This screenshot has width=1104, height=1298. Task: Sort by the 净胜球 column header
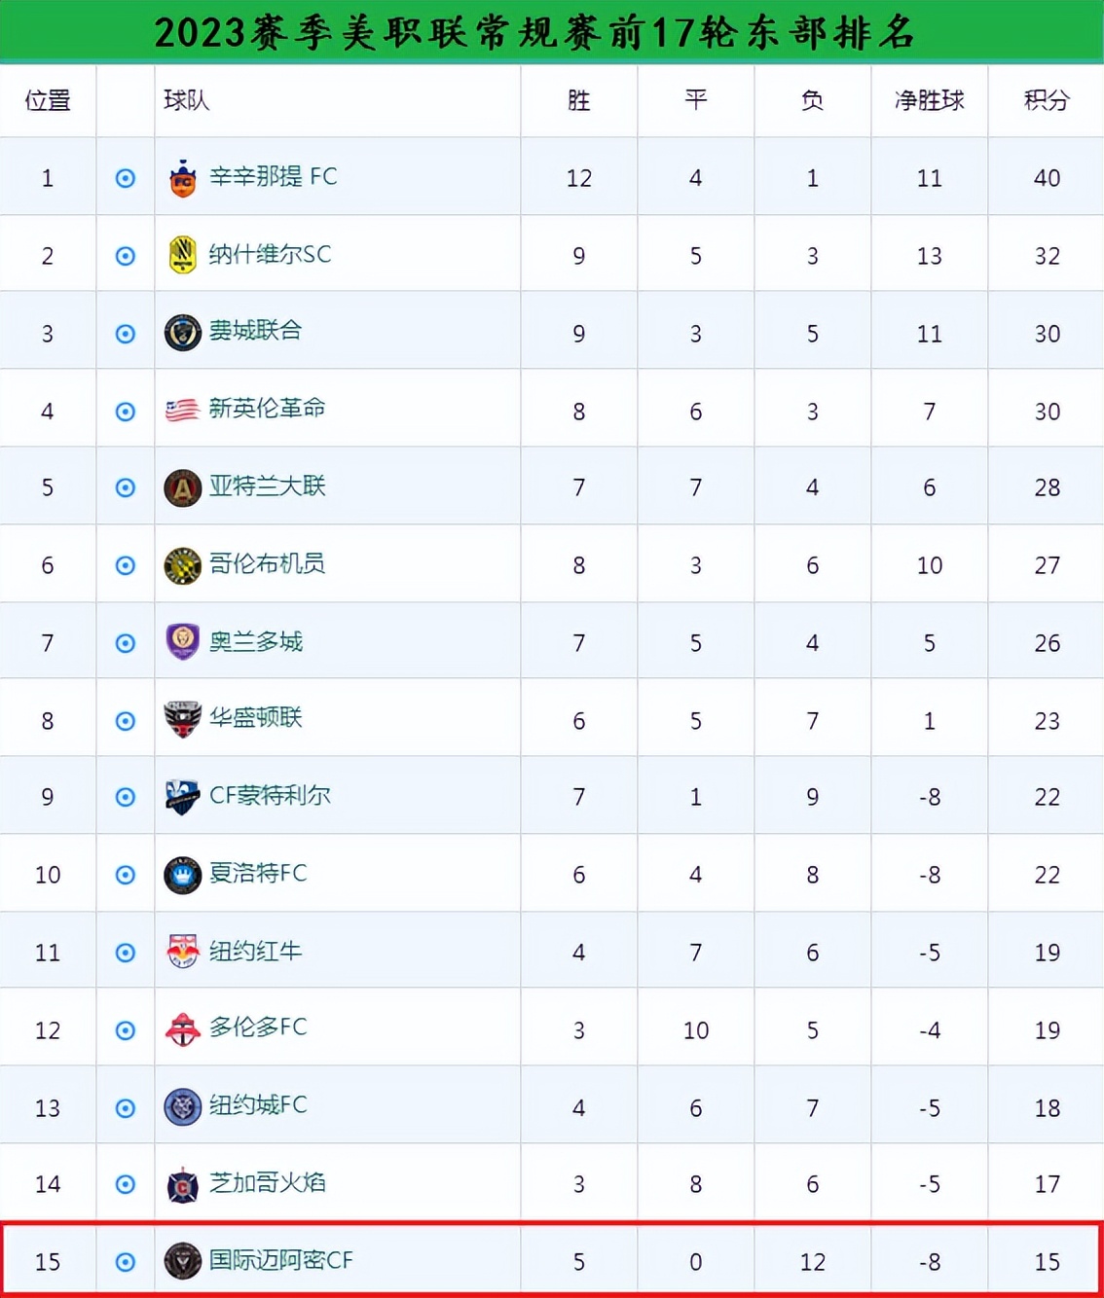coord(929,100)
